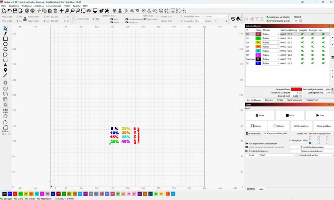
Task: Open Modus dropdown for layer C02
Action: pos(271,34)
